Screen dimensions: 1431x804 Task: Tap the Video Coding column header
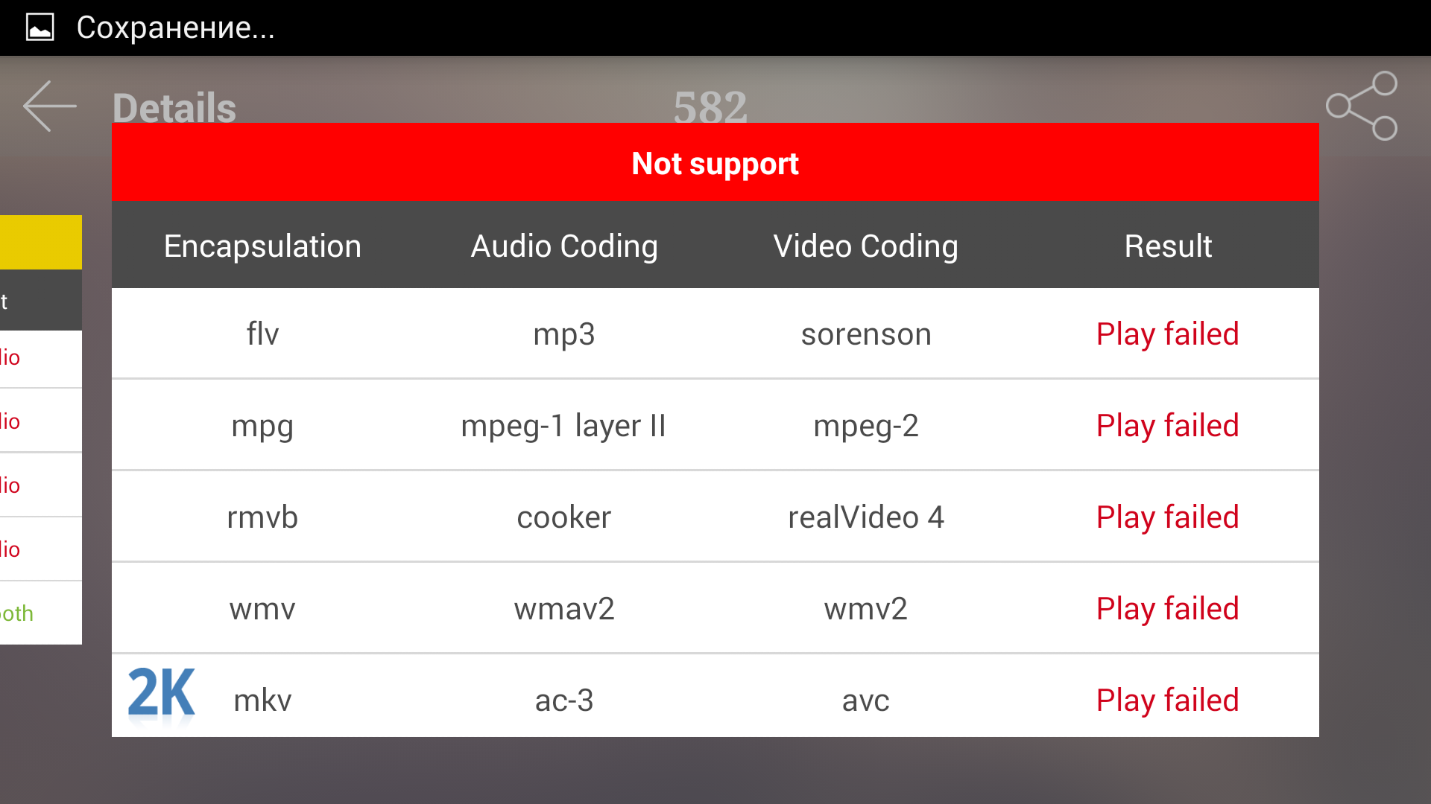[x=865, y=246]
